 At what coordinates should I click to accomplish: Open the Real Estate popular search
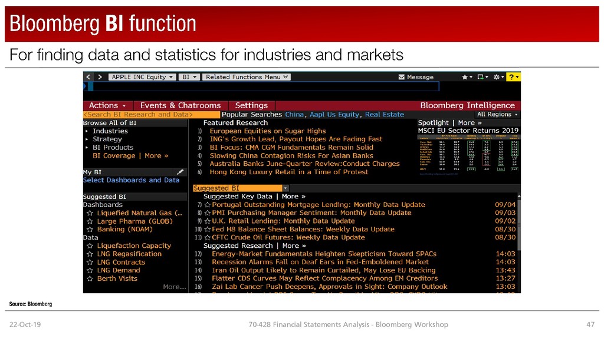[385, 114]
